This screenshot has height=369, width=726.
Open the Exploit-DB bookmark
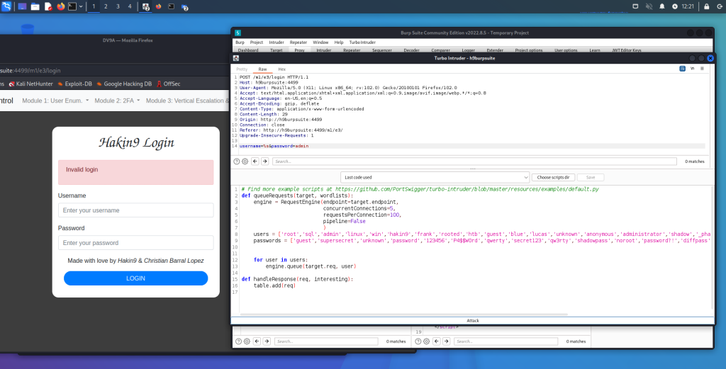[75, 84]
